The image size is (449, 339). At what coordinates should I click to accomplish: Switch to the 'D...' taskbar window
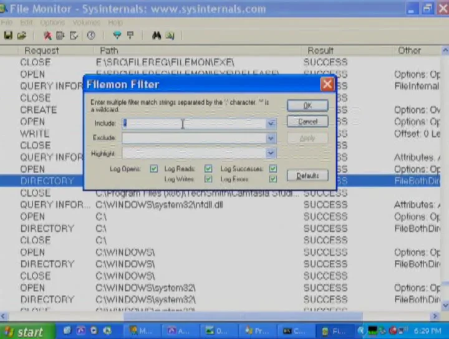point(219,331)
